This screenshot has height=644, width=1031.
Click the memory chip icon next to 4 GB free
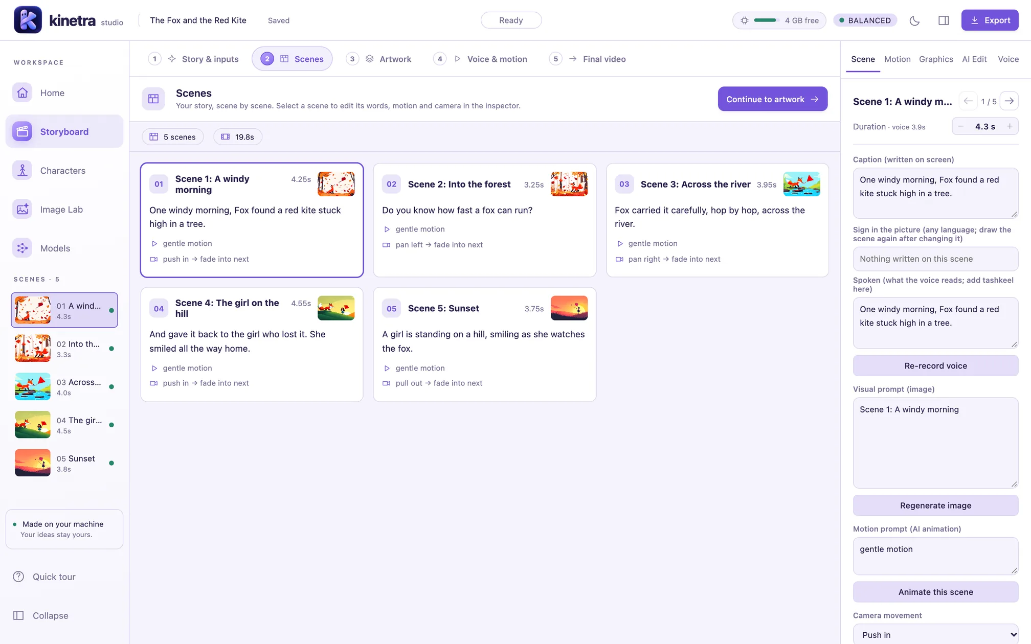tap(745, 20)
